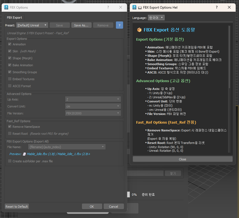Enable the ASCII Format checkbox

pos(10,86)
